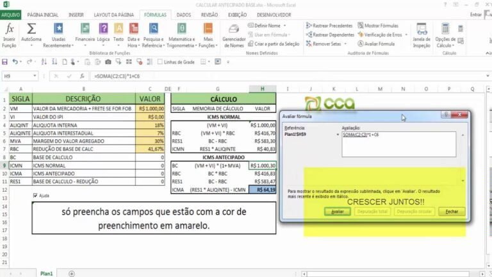Open Undo history dropdown arrow
Screen dimensions: 492x277
coord(20,62)
